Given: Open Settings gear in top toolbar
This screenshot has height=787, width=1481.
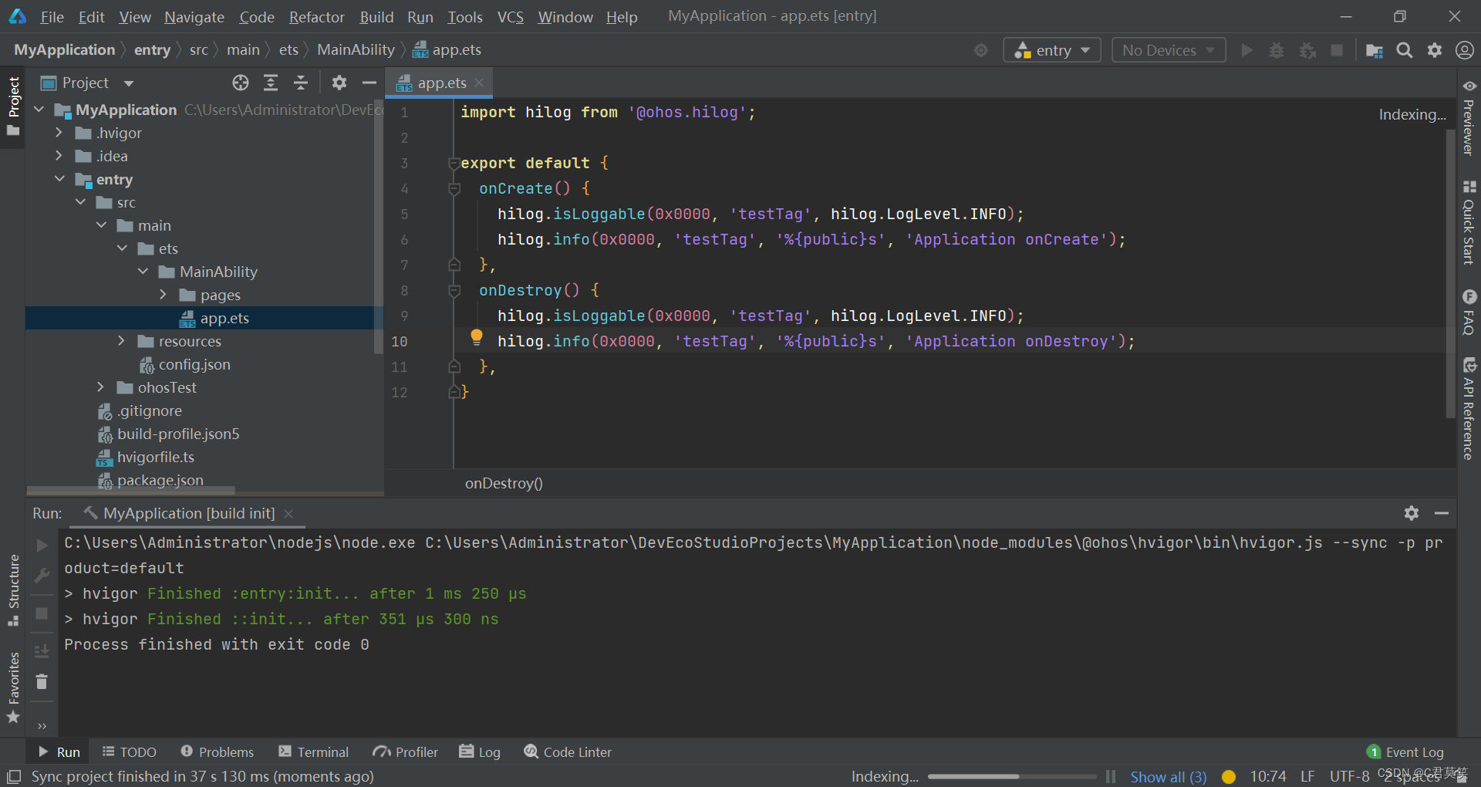Looking at the screenshot, I should pyautogui.click(x=1435, y=50).
